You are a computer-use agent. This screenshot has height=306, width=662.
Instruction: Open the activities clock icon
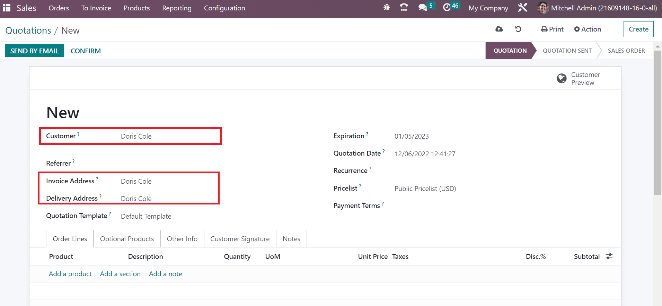click(447, 7)
